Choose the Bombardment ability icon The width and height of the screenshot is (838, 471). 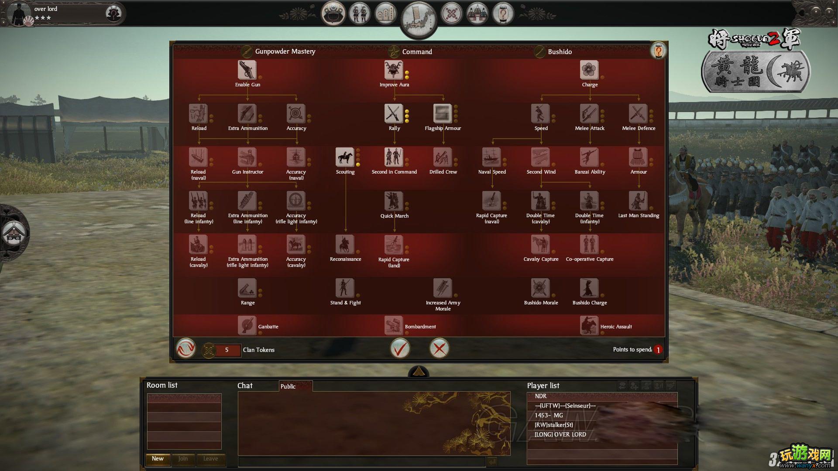394,325
